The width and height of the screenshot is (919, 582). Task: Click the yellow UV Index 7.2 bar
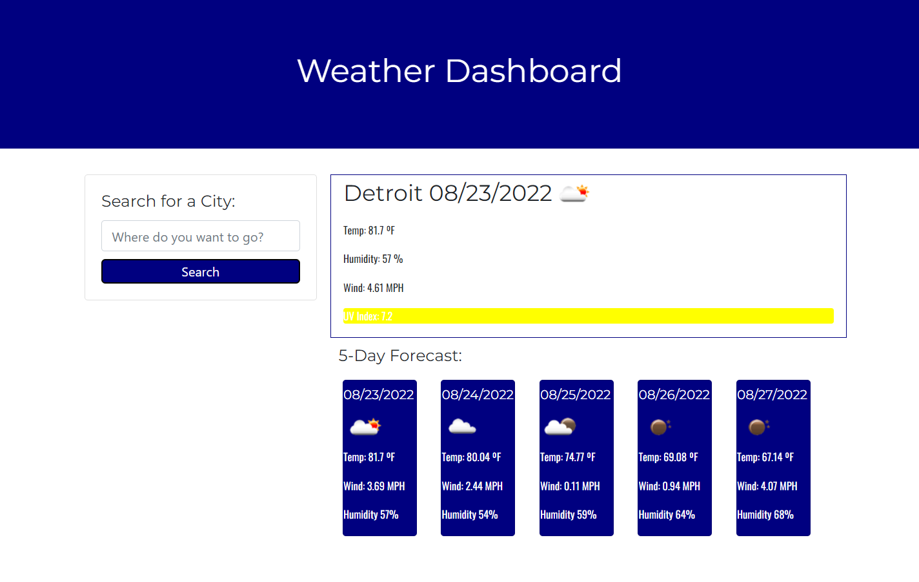click(588, 316)
